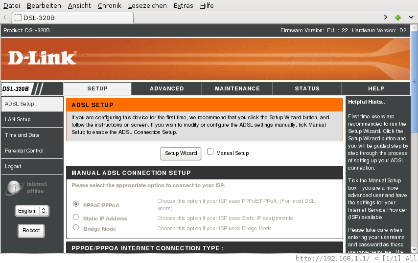Open ADSL Setup in the sidebar
Image resolution: width=418 pixels, height=263 pixels.
point(32,104)
